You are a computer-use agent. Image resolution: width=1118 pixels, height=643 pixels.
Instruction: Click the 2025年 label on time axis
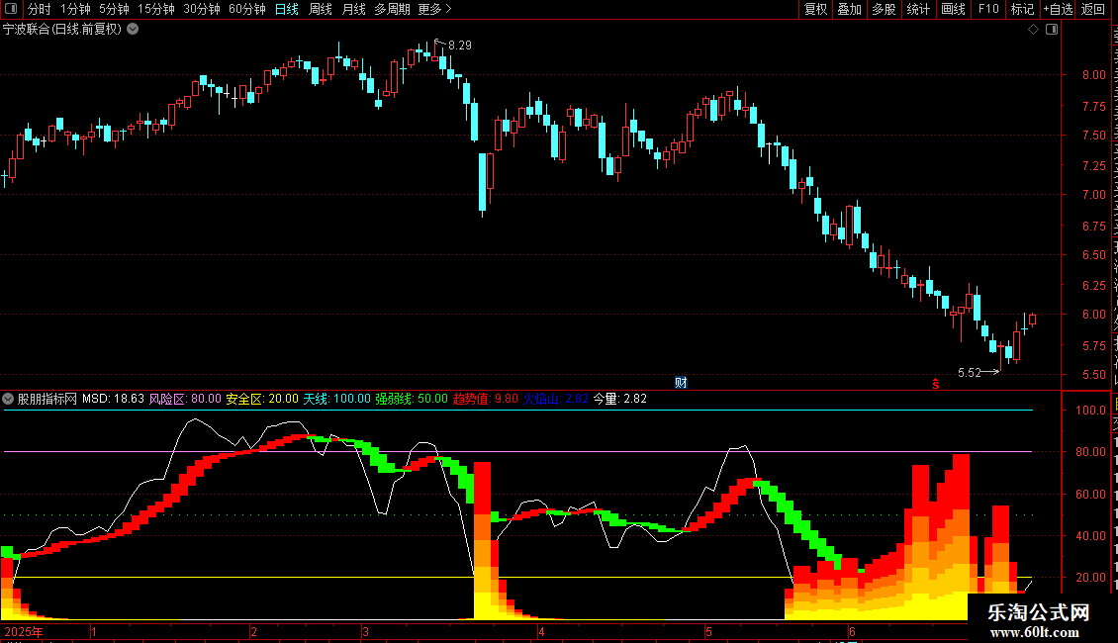click(x=24, y=632)
